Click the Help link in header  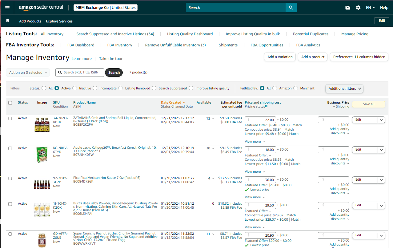tap(384, 8)
